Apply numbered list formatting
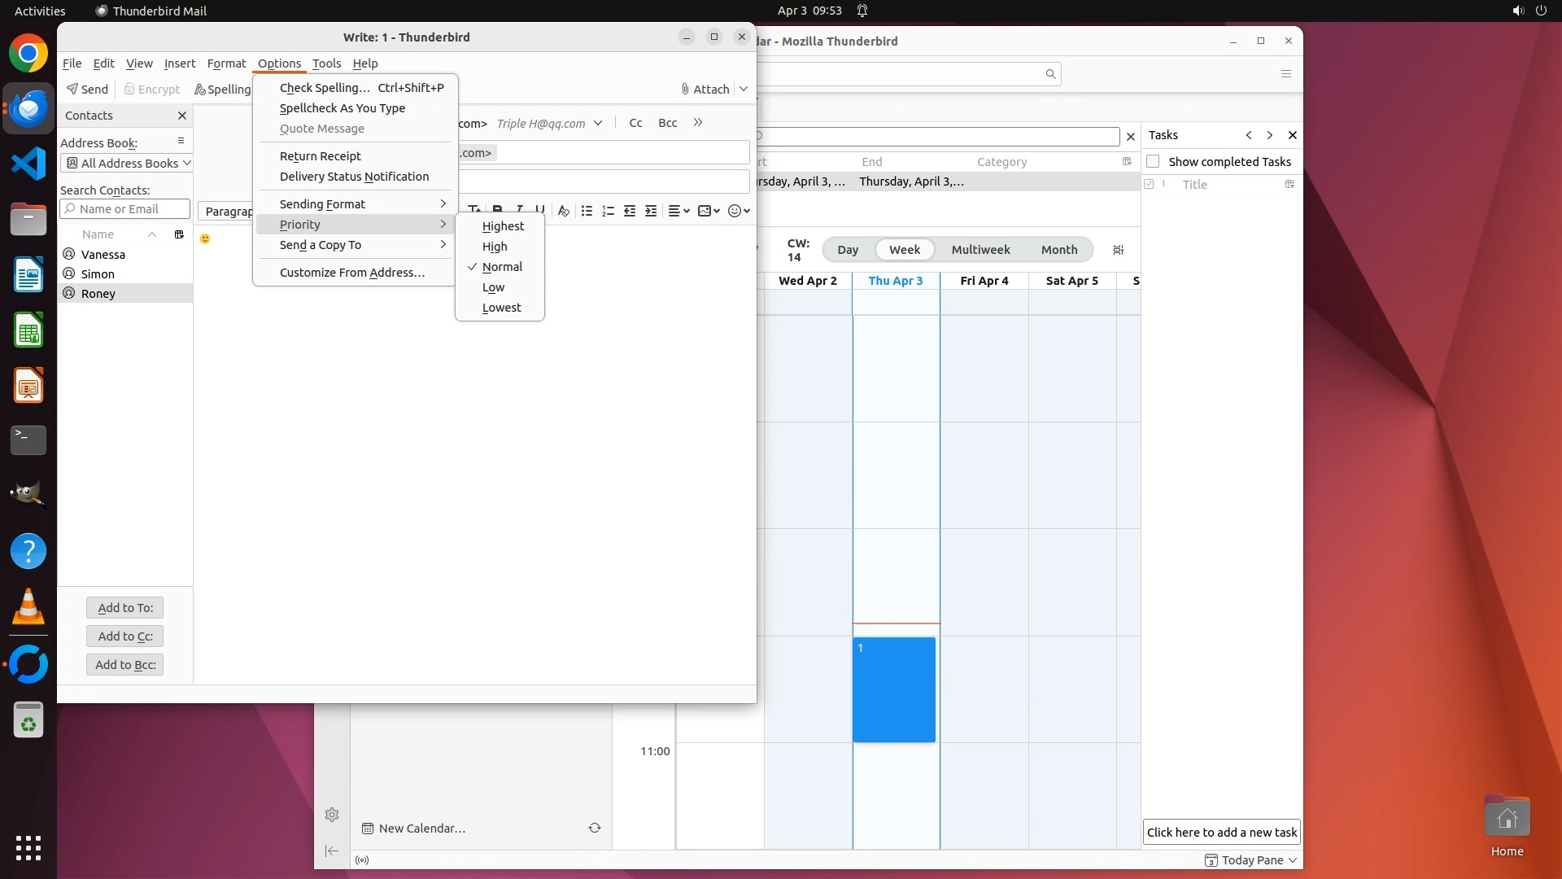 [x=608, y=211]
